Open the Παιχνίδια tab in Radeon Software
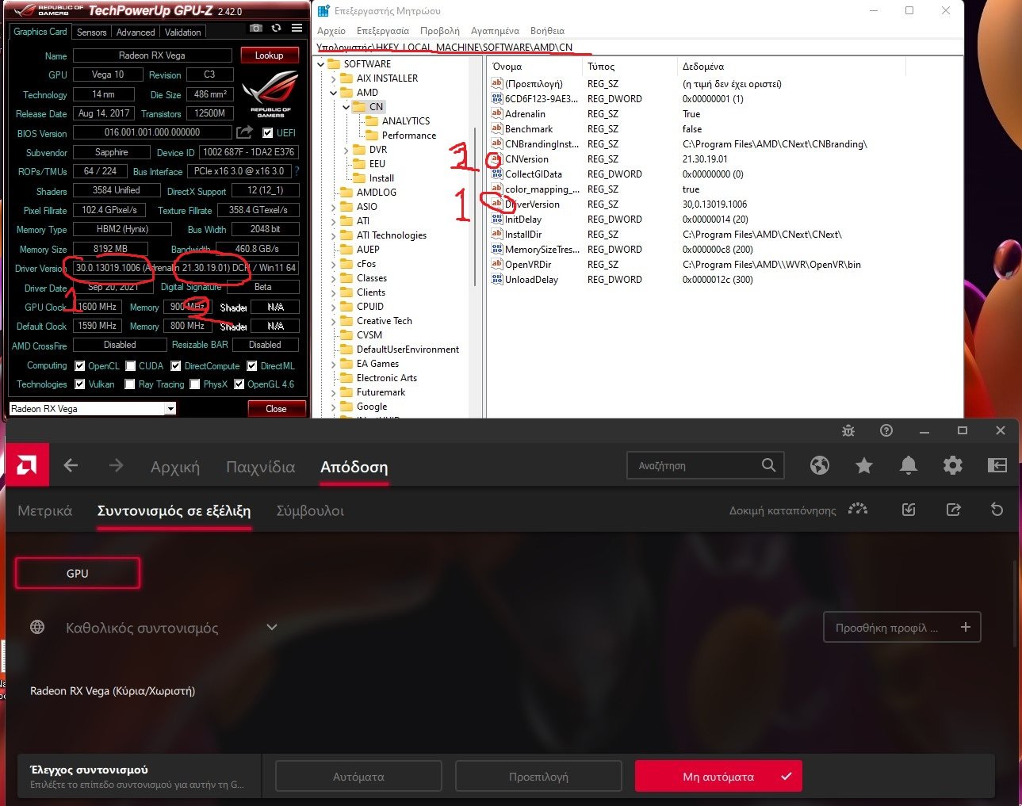The image size is (1022, 806). (261, 467)
